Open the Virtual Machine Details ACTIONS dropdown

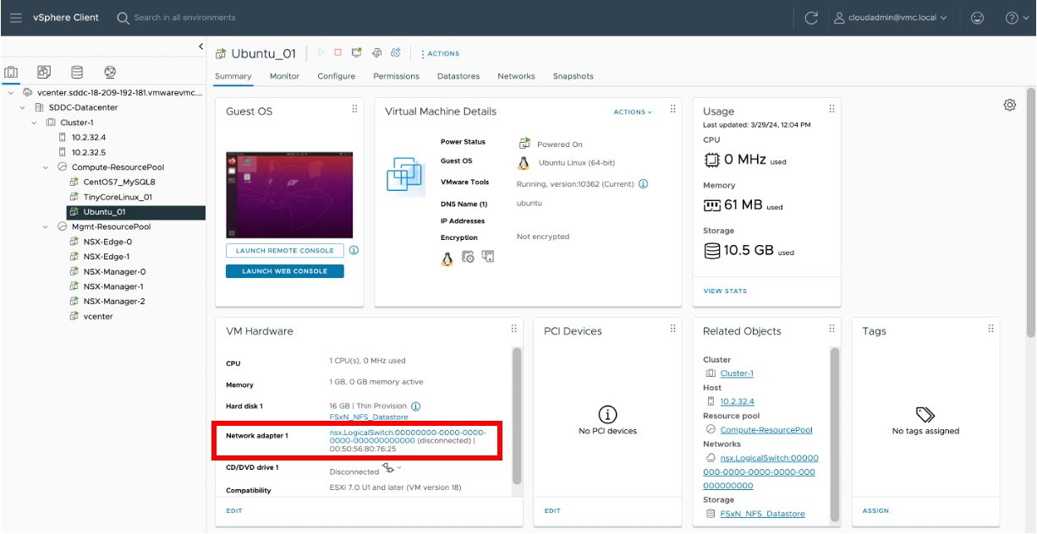633,112
